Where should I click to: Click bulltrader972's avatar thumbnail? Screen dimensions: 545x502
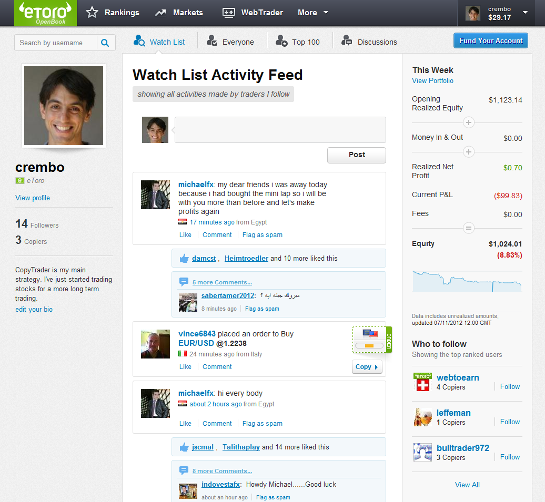[x=422, y=452]
